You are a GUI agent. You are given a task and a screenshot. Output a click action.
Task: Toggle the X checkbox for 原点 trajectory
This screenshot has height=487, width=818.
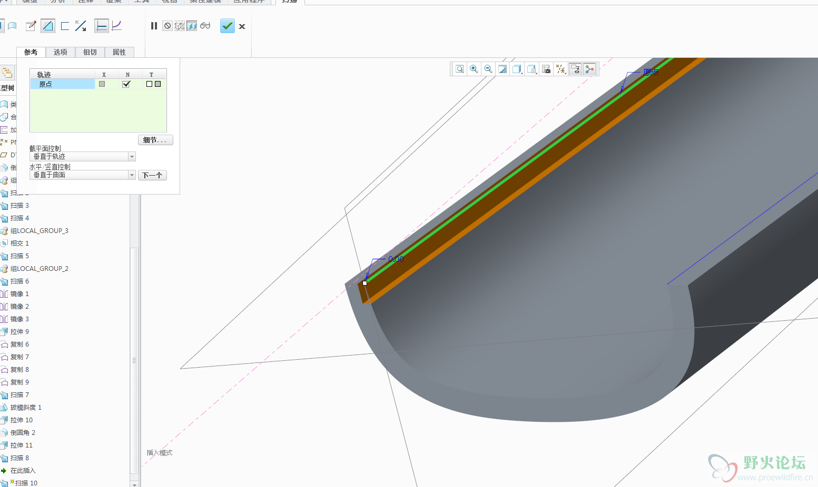pos(102,84)
